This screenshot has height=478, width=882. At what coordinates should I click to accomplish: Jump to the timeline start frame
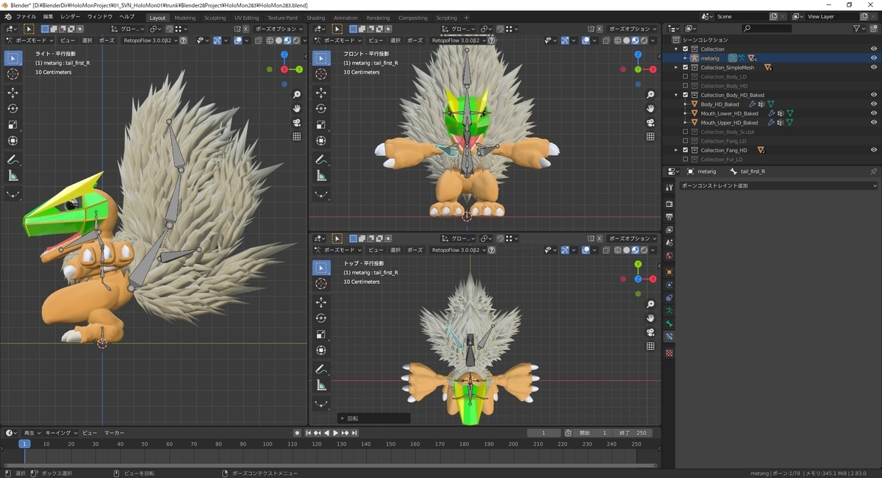pos(309,433)
